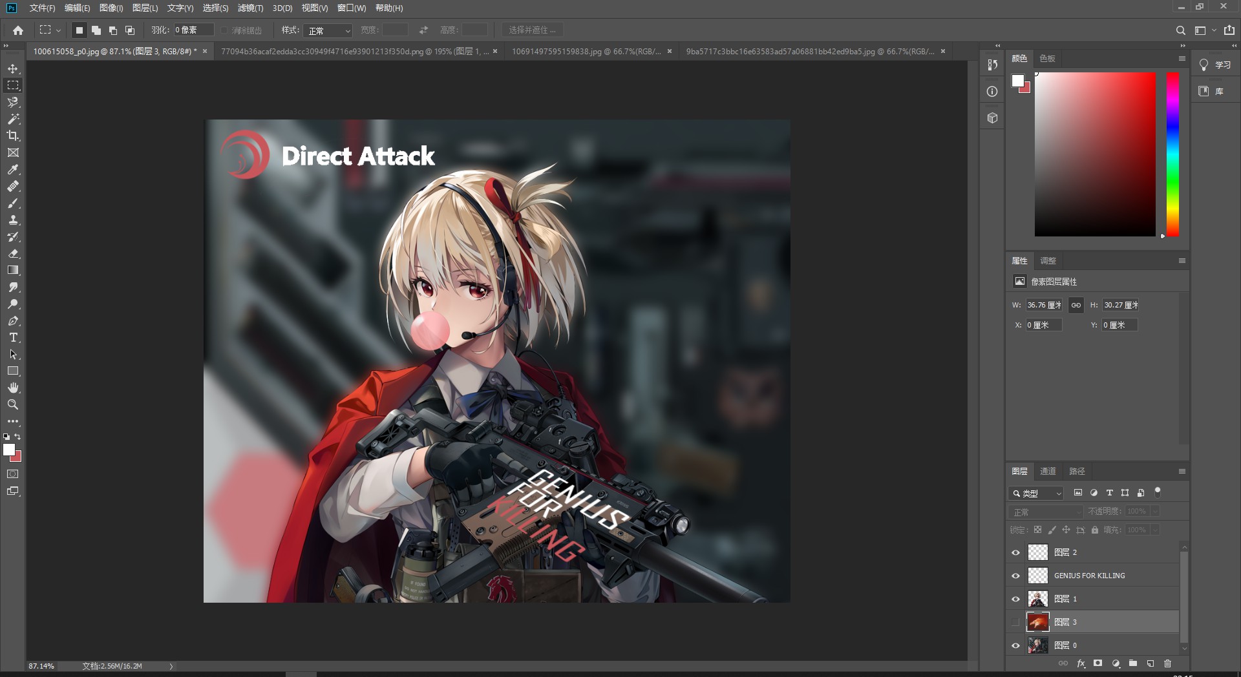The image size is (1241, 677).
Task: Select the Brush tool
Action: [x=13, y=203]
